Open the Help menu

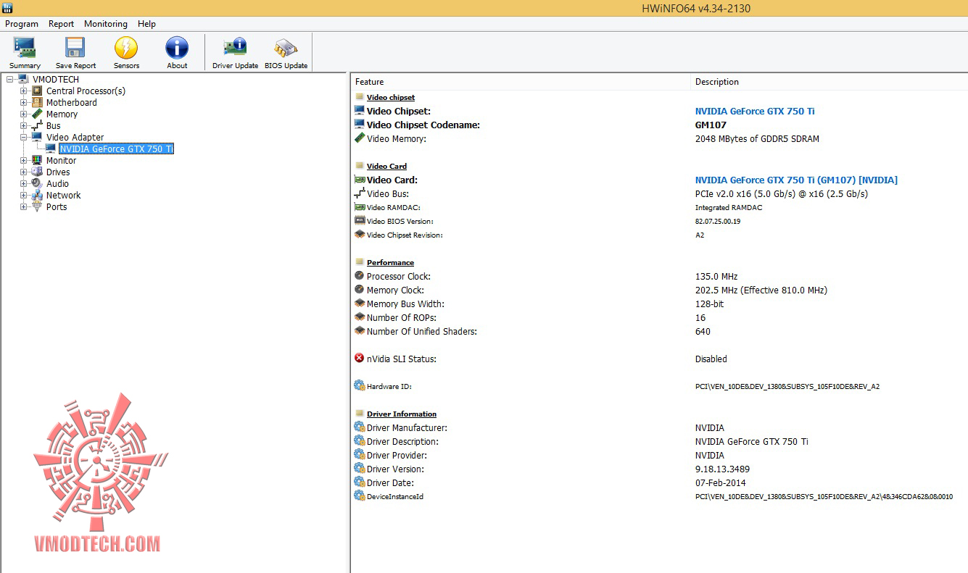click(147, 24)
